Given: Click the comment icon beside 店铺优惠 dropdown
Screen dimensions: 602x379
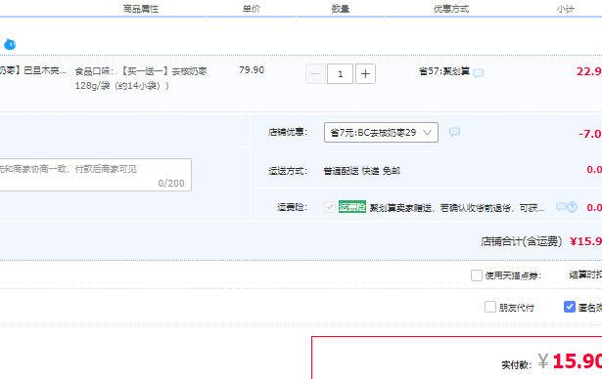Looking at the screenshot, I should click(x=454, y=132).
